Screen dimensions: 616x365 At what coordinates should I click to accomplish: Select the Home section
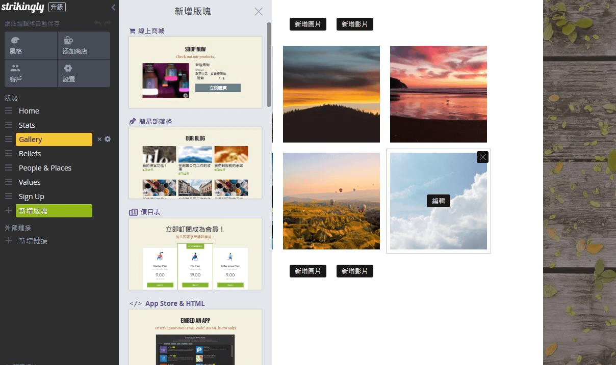coord(29,111)
